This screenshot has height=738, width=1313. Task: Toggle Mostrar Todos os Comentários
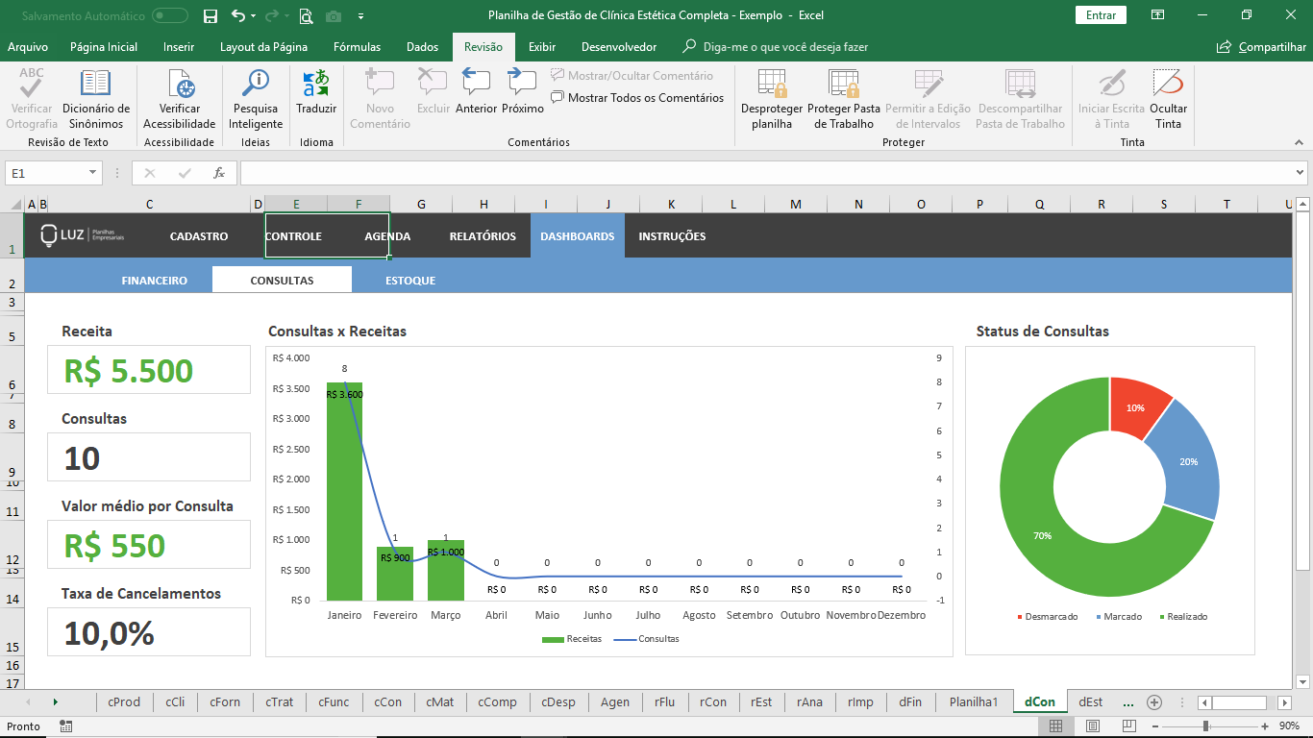coord(637,97)
